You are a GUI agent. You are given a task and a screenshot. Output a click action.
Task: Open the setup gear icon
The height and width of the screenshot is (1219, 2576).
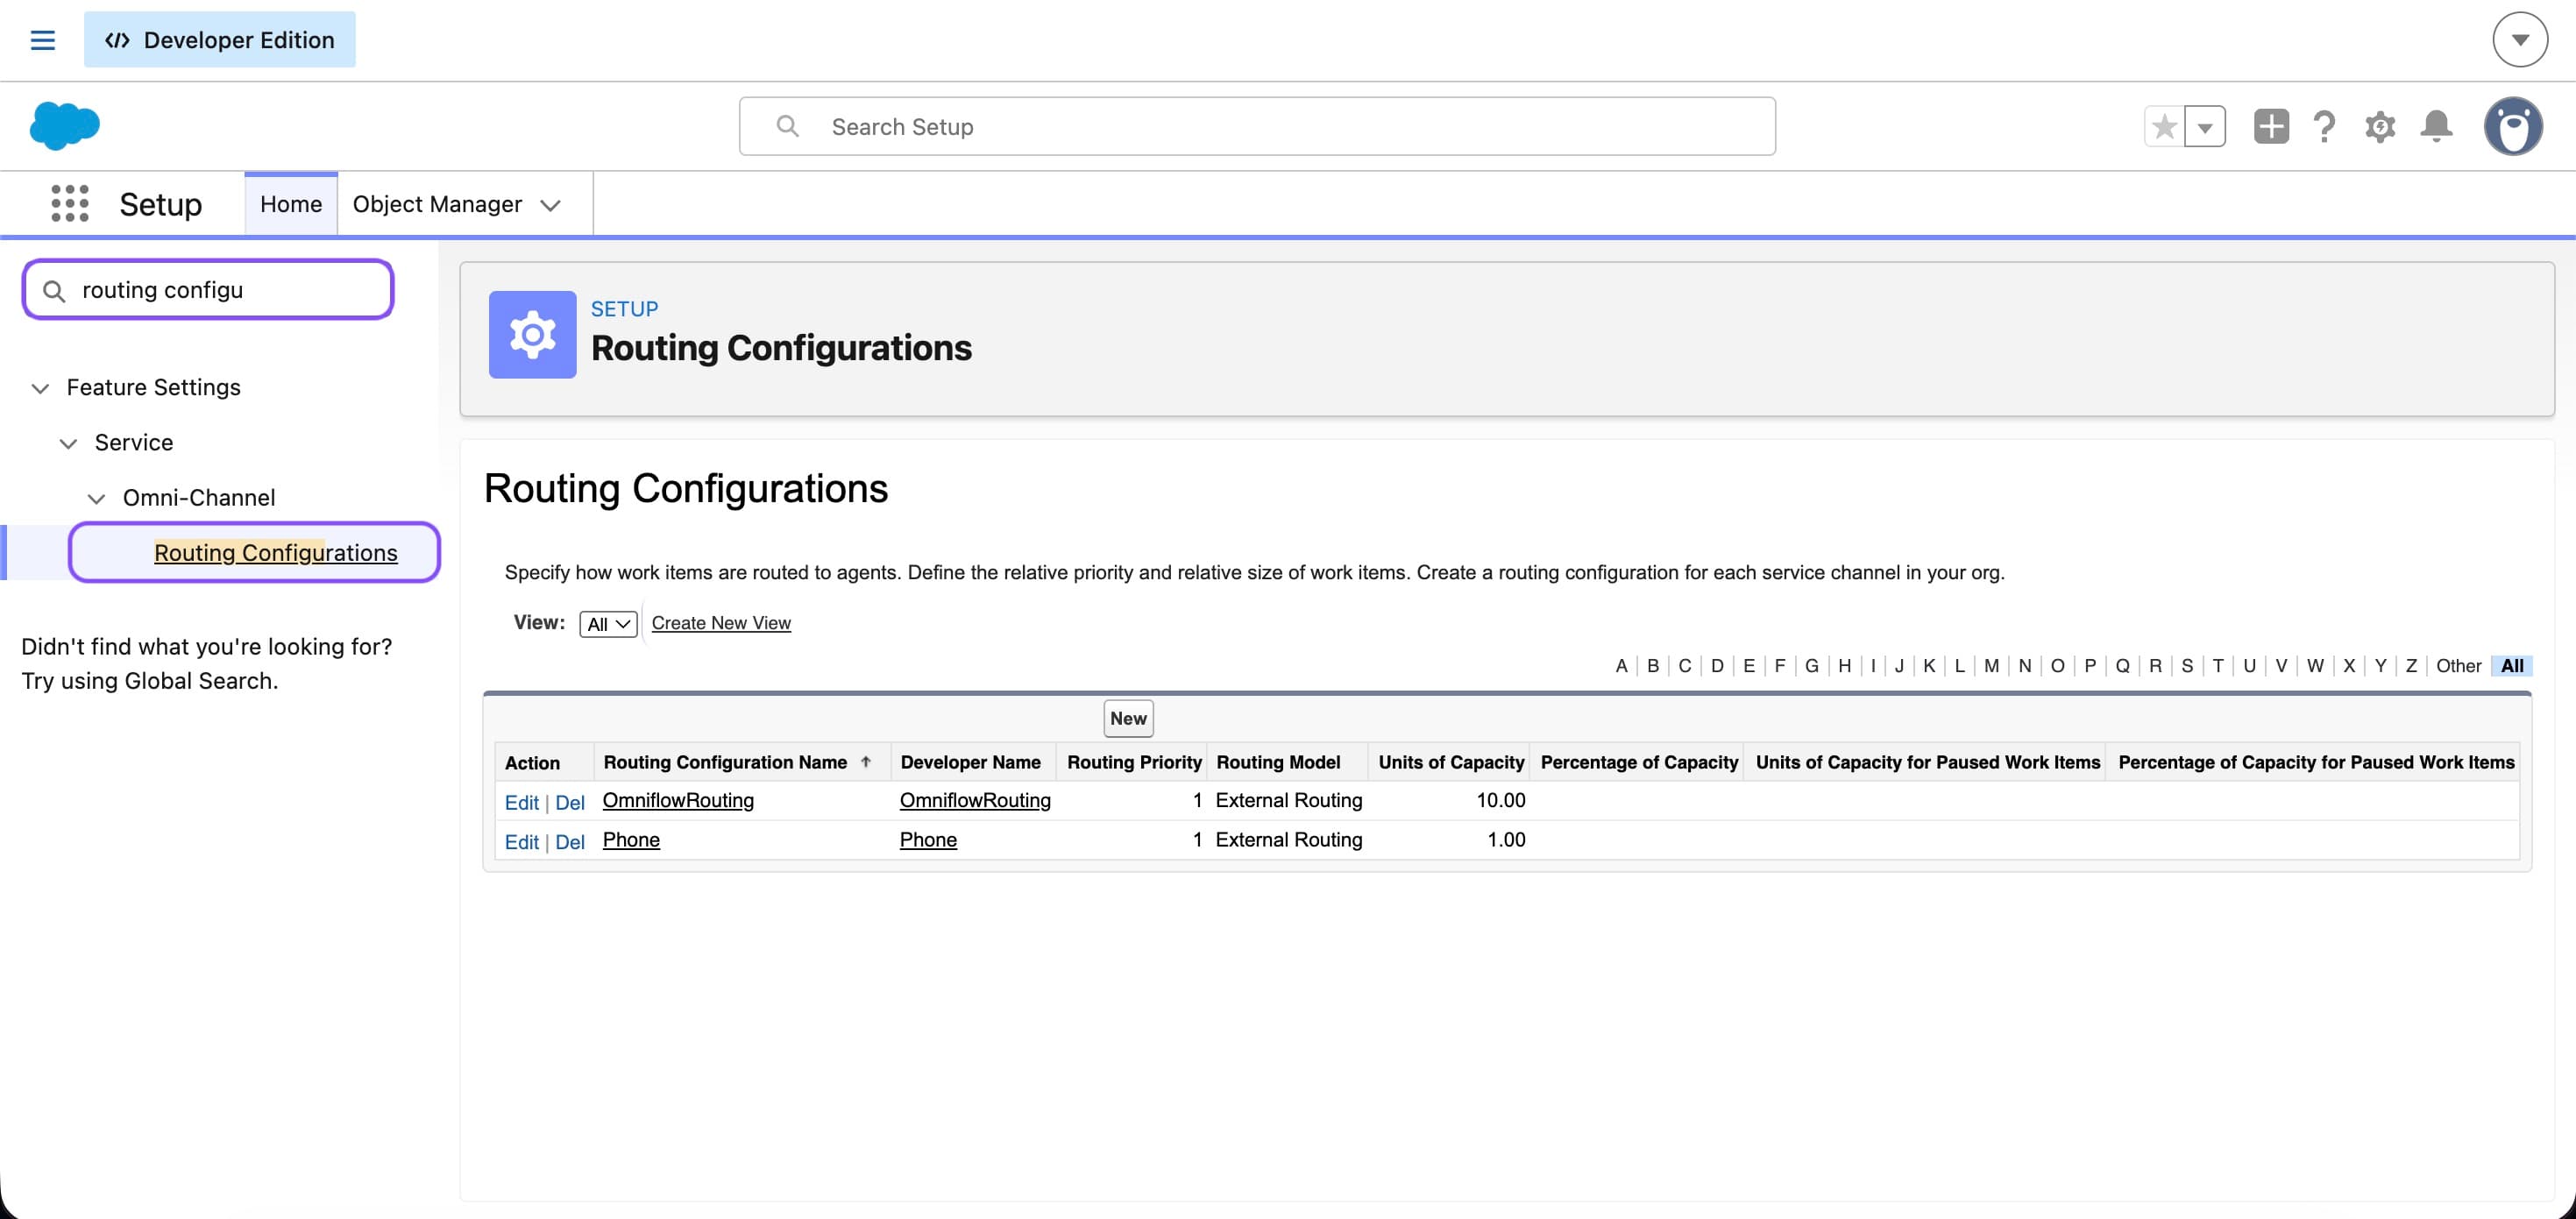click(2380, 127)
